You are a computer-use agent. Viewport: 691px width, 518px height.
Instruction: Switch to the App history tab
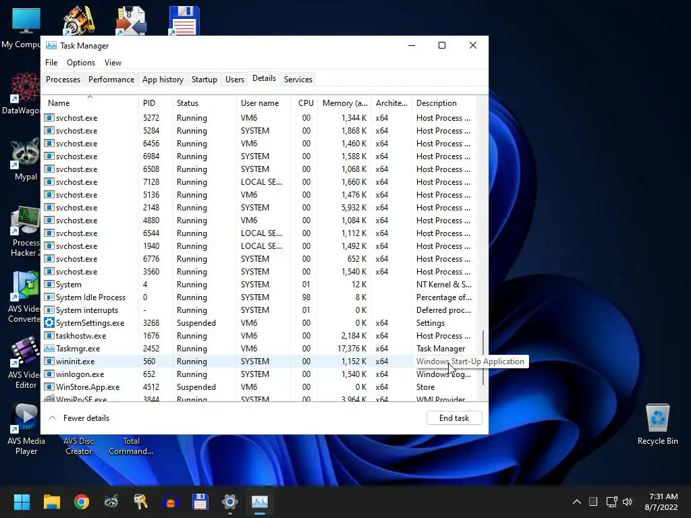pyautogui.click(x=163, y=80)
